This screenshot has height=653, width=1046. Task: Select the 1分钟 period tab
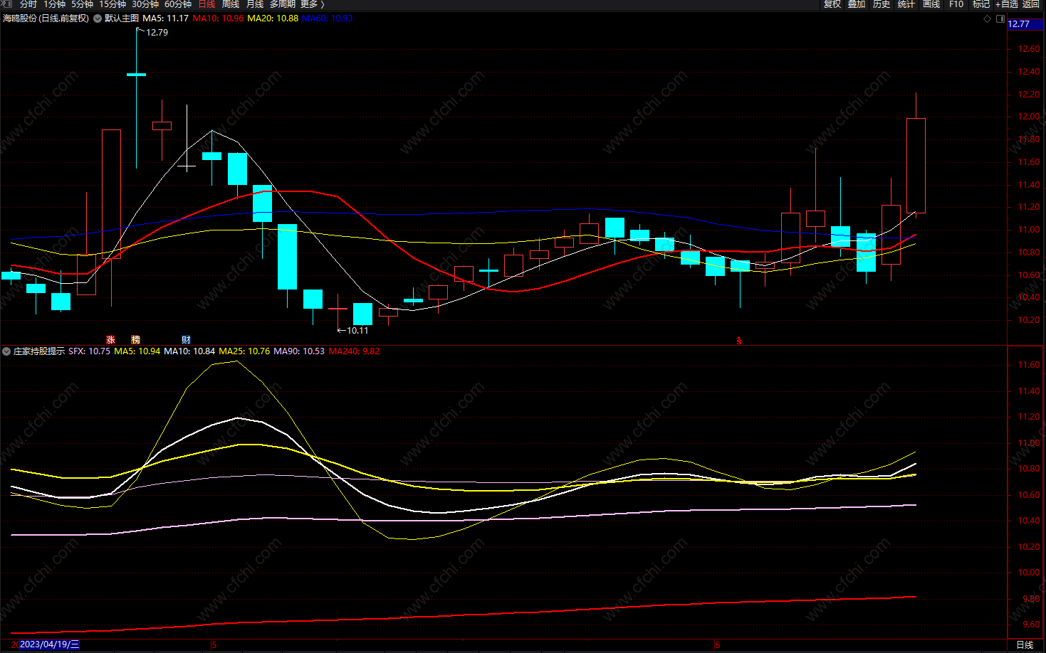[x=54, y=4]
